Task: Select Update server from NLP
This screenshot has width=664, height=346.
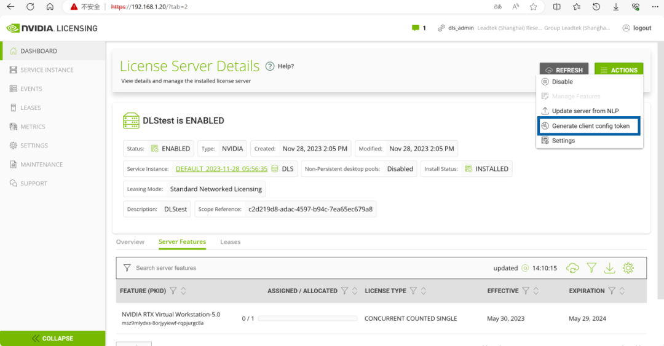Action: tap(590, 111)
